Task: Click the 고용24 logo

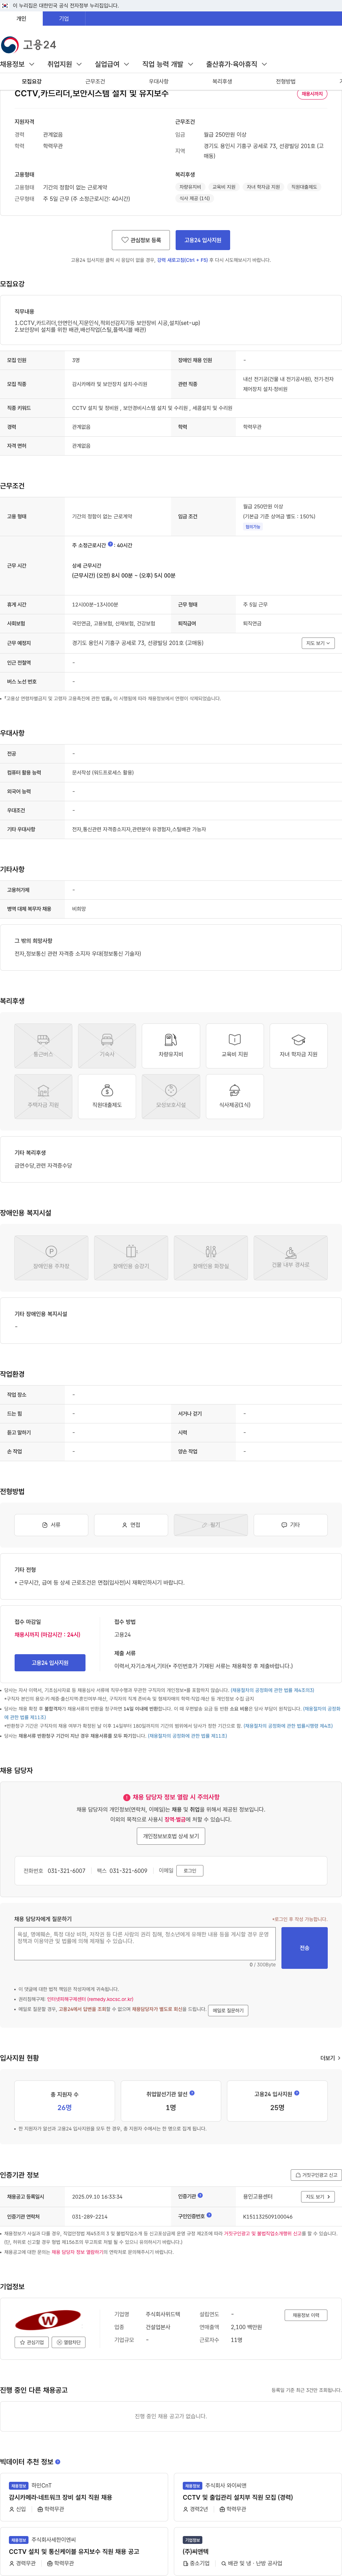Action: point(28,44)
